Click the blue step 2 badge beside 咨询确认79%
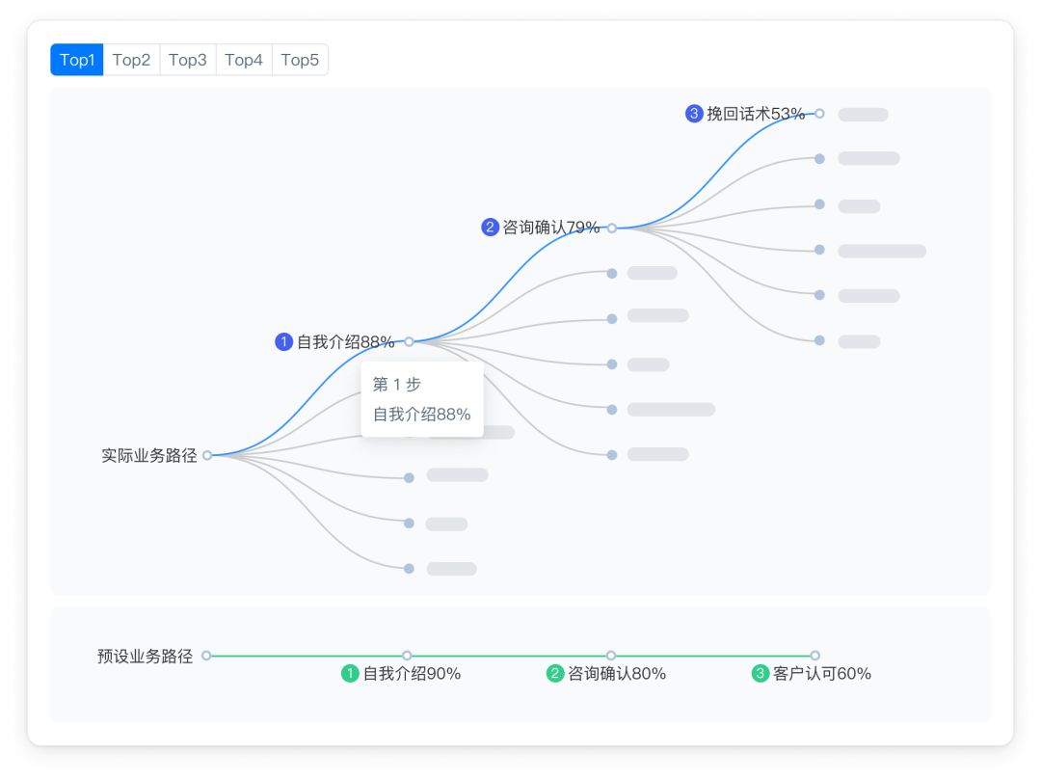This screenshot has width=1041, height=780. point(490,227)
